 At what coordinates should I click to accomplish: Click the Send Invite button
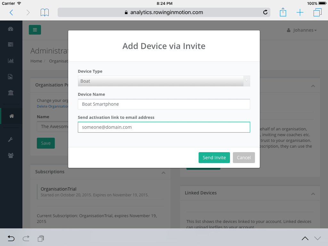point(214,157)
